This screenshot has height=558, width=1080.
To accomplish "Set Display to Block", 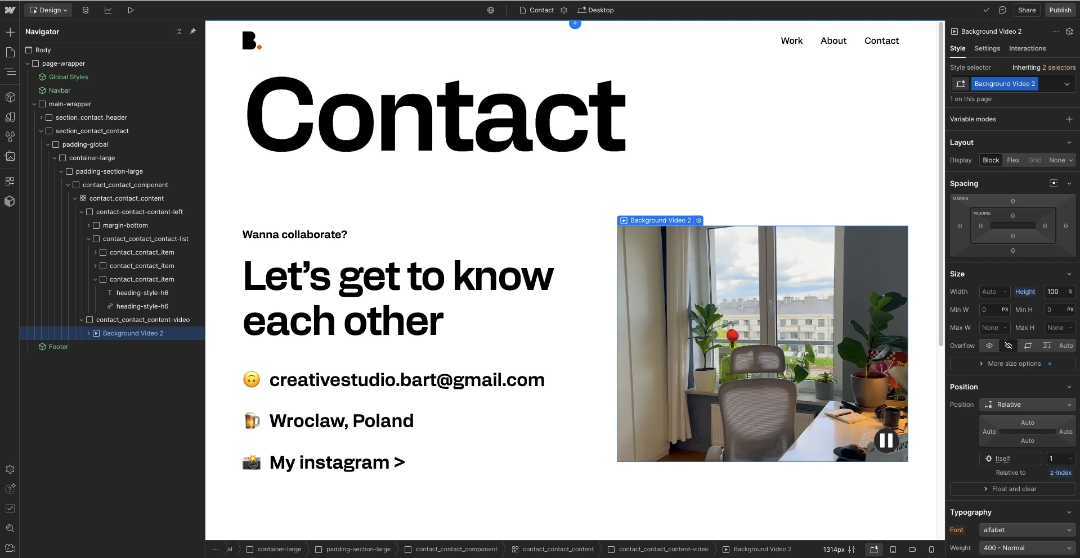I will [x=991, y=160].
